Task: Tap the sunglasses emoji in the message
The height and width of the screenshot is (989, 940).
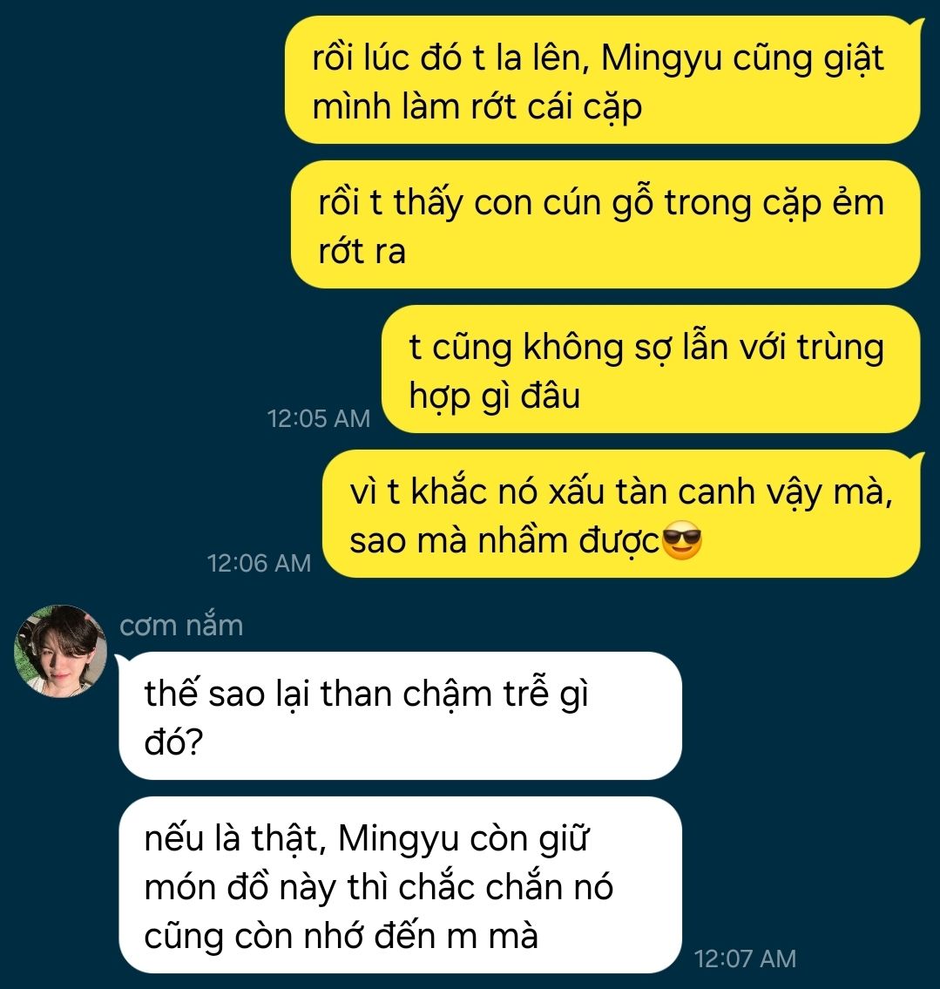Action: tap(682, 540)
